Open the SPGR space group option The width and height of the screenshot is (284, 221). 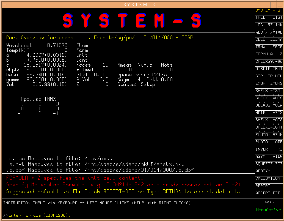click(277, 47)
